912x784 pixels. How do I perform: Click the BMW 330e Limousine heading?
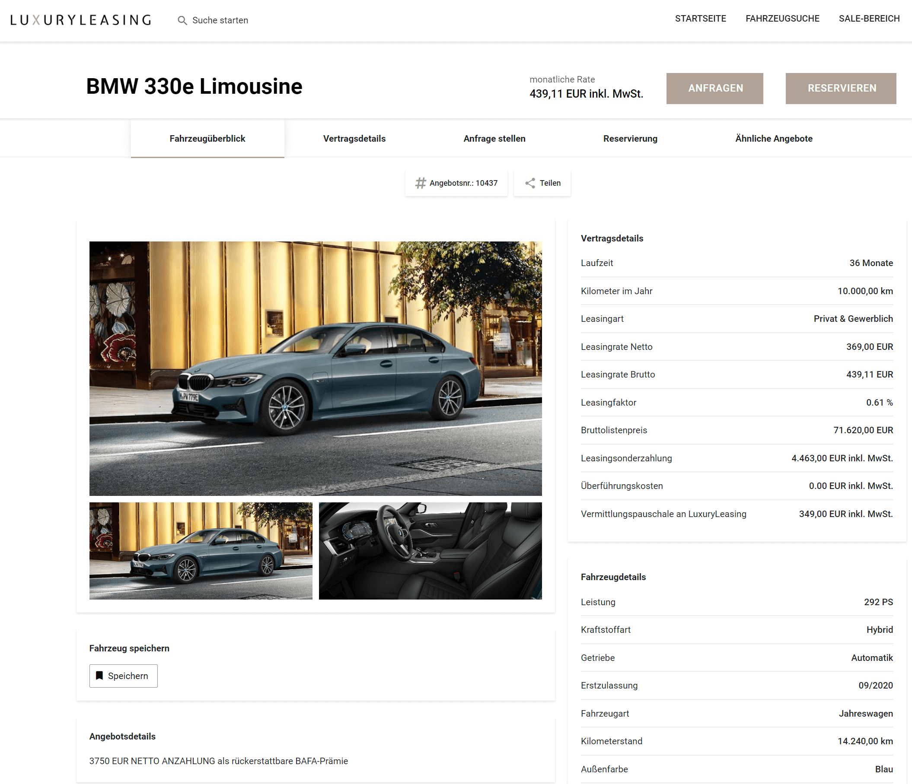tap(194, 86)
